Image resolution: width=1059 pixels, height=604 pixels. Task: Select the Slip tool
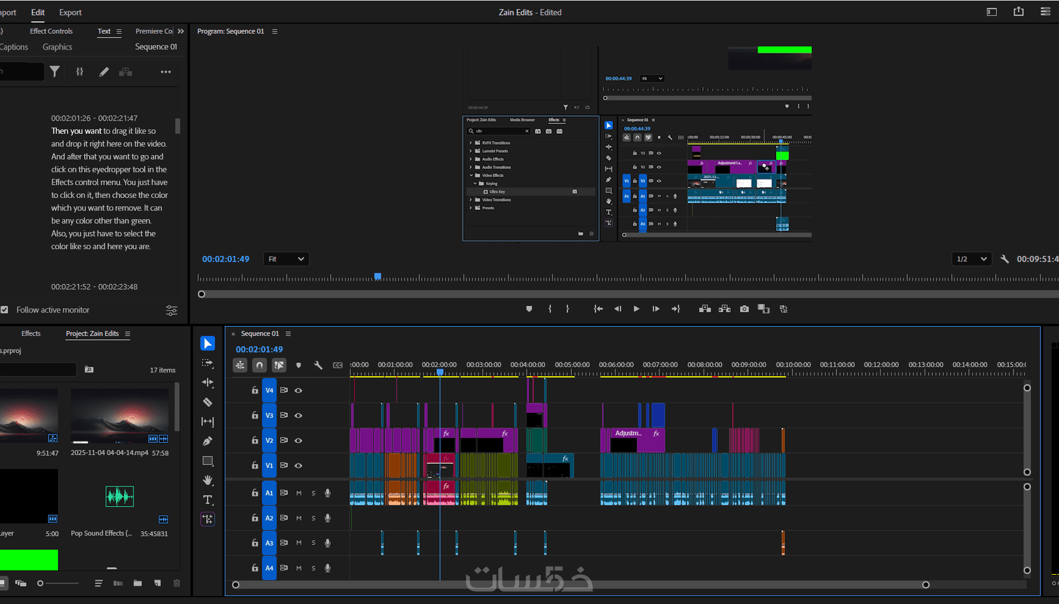click(x=207, y=422)
